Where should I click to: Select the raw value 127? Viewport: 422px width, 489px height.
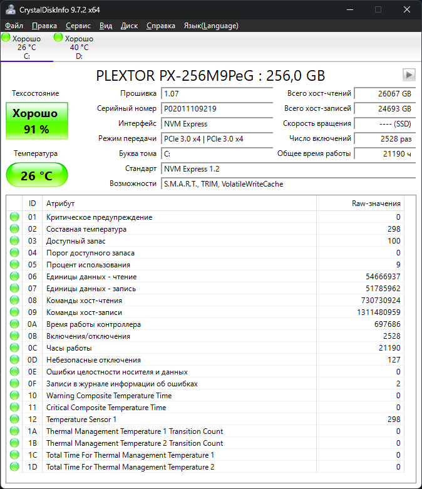[x=394, y=360]
